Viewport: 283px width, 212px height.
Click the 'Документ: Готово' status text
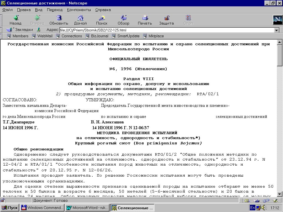click(51, 200)
